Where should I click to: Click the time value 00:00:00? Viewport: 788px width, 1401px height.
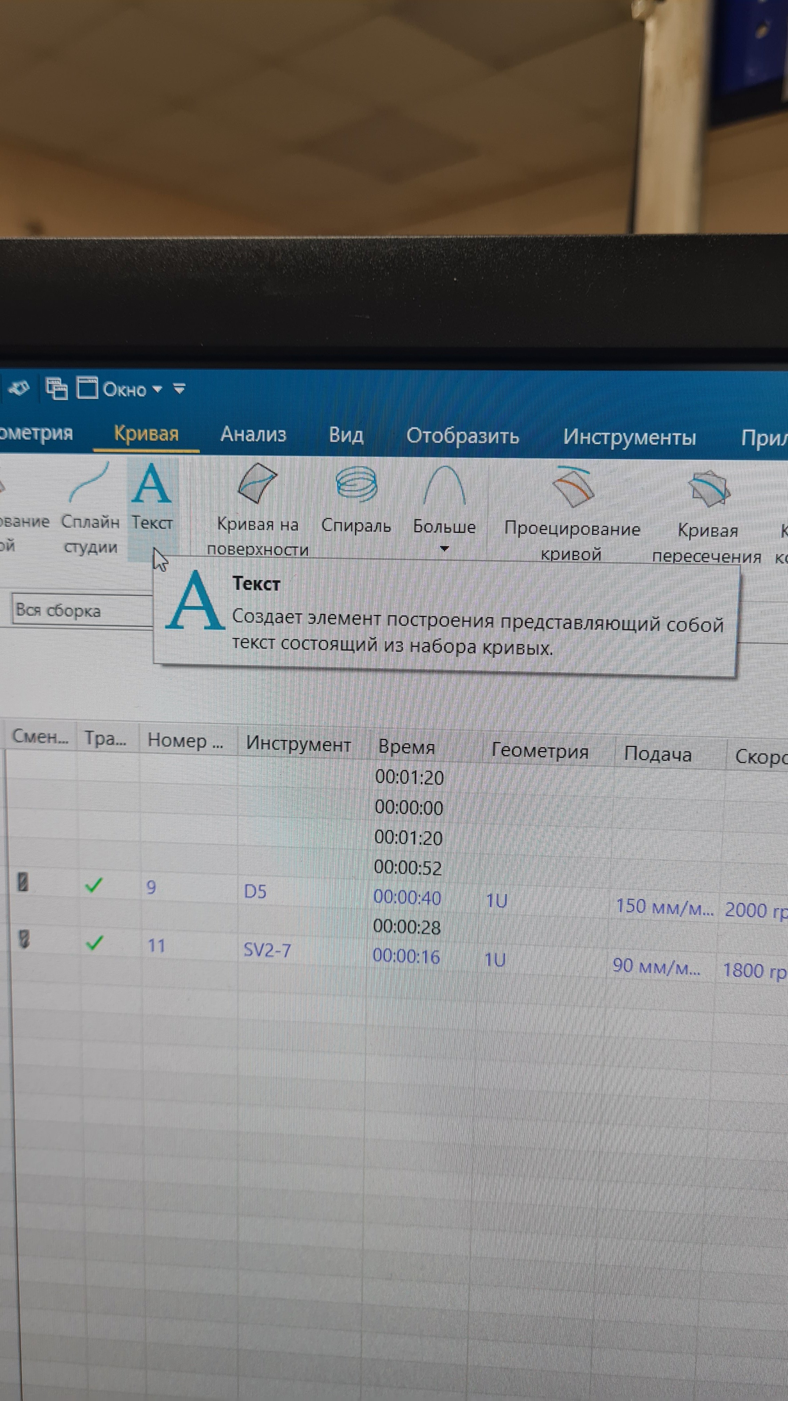409,808
